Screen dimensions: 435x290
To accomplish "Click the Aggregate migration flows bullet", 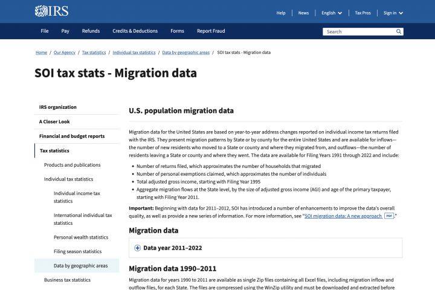I will (x=263, y=193).
